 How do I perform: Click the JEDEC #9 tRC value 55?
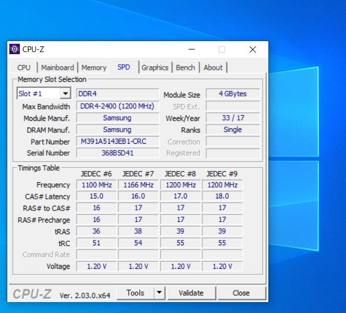pyautogui.click(x=222, y=243)
